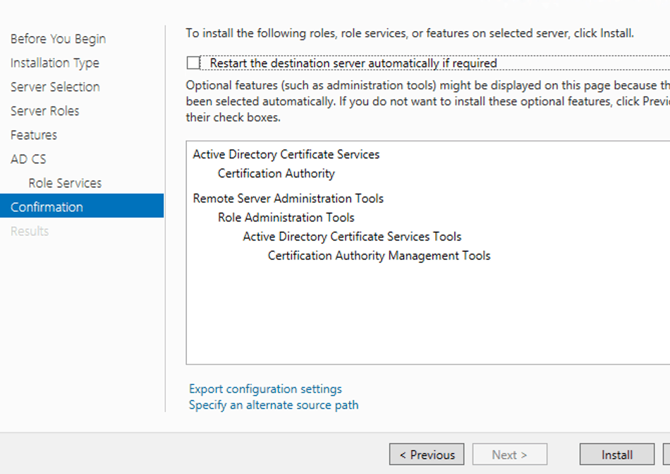Viewport: 670px width, 474px height.
Task: Select Role Administration Tools entry
Action: pos(286,217)
